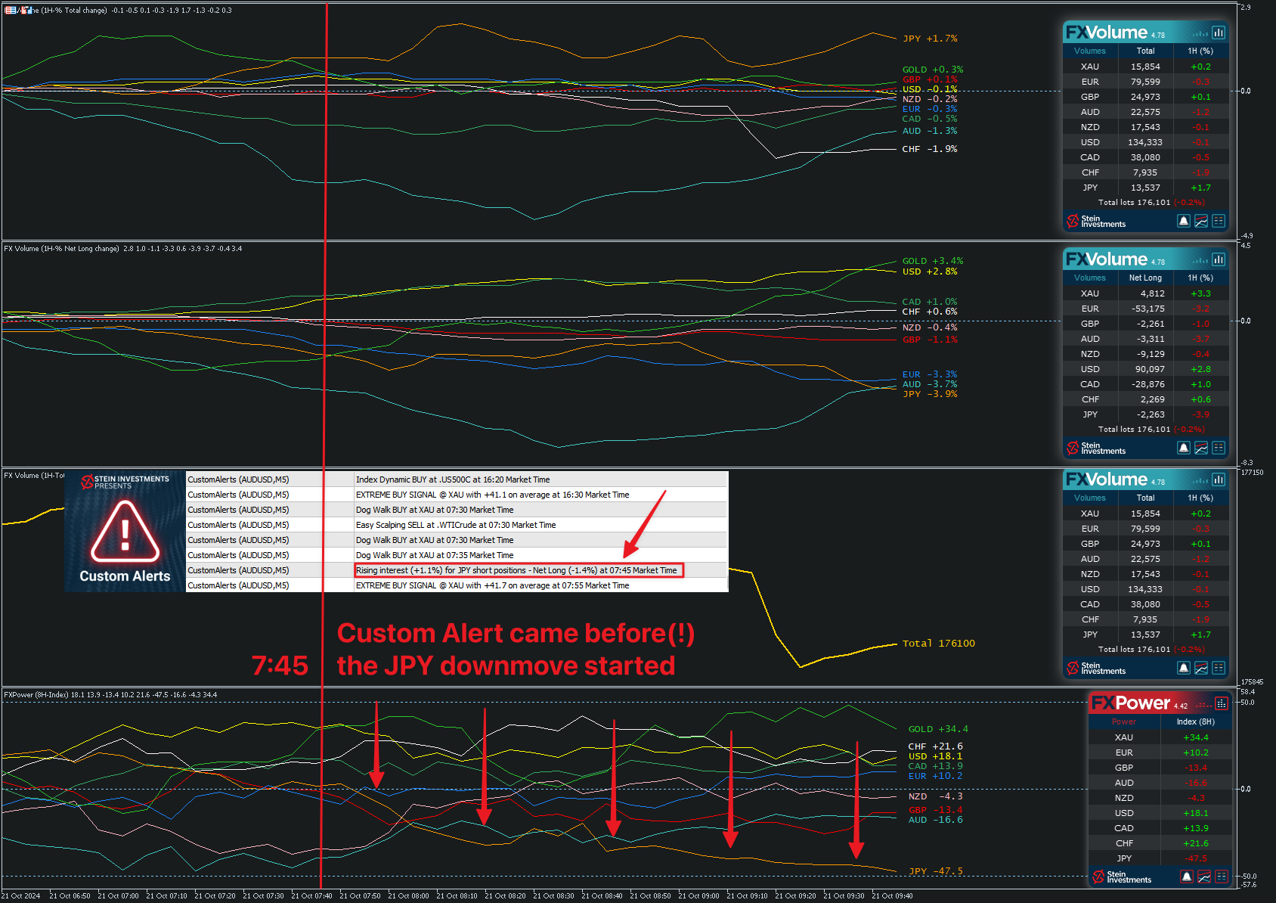Toggle JPY row in FXPower panel

(x=1160, y=858)
